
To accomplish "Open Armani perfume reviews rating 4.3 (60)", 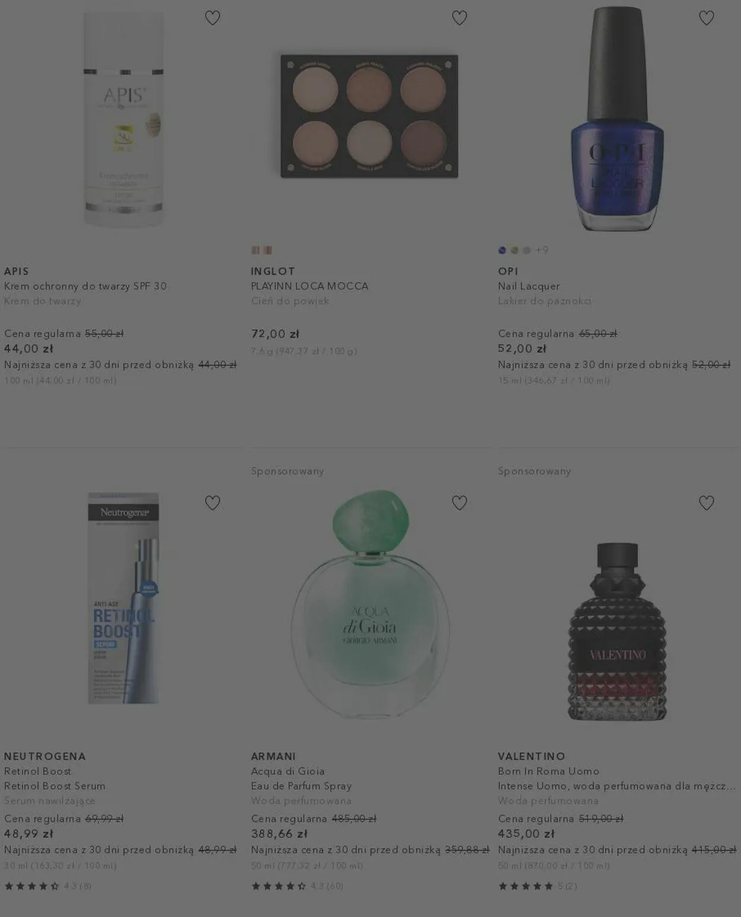I will point(297,886).
